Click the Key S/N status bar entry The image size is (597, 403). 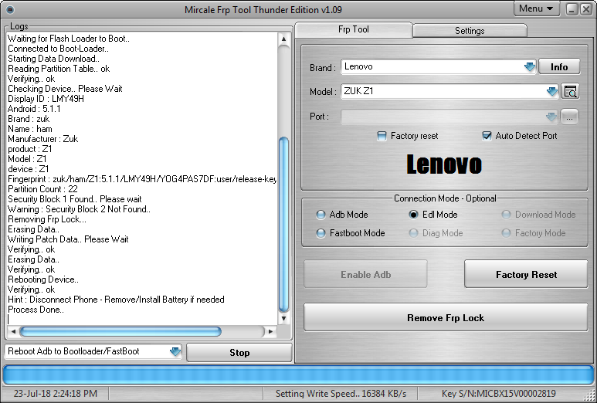click(x=498, y=394)
